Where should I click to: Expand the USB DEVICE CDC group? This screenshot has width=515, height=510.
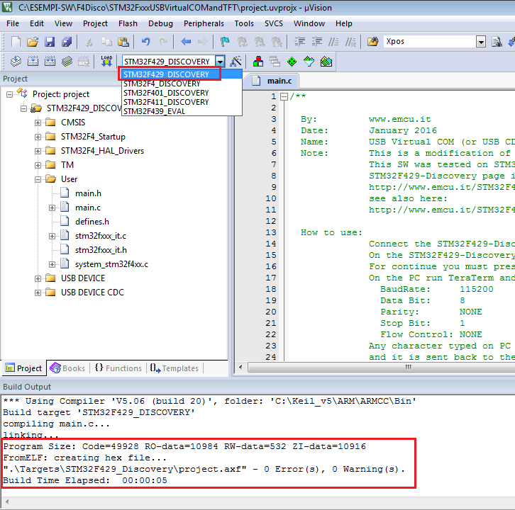tap(38, 293)
